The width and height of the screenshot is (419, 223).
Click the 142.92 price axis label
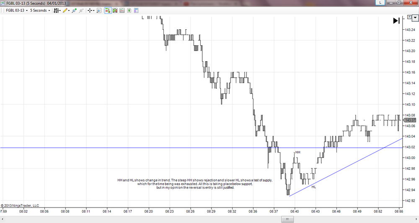(x=410, y=200)
